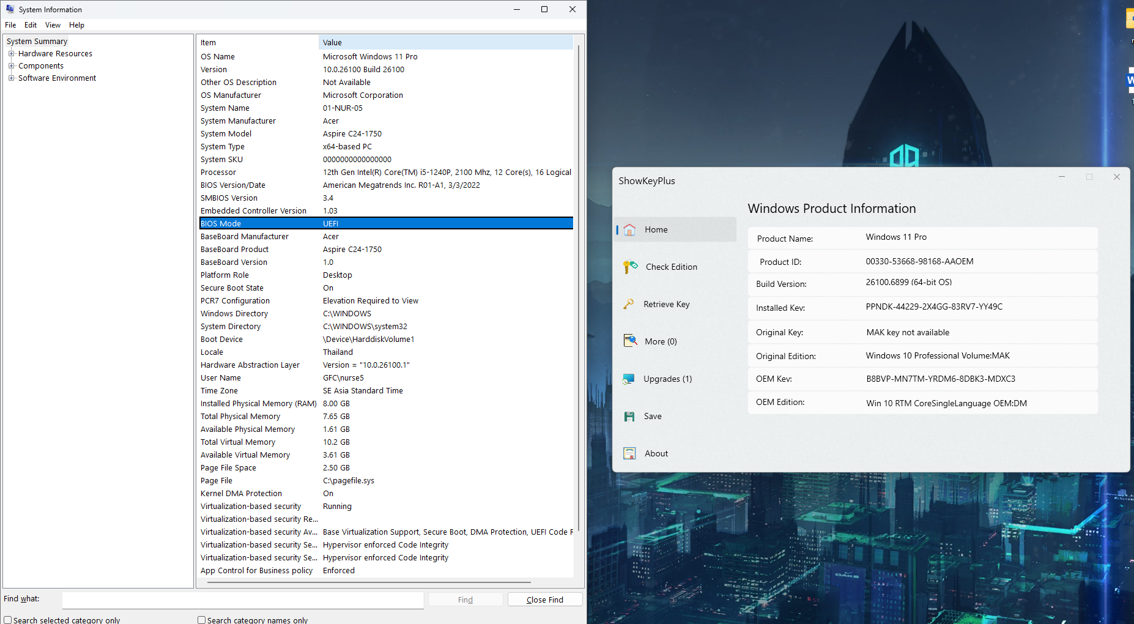Toggle Search category names only checkbox
Image resolution: width=1134 pixels, height=624 pixels.
[201, 620]
